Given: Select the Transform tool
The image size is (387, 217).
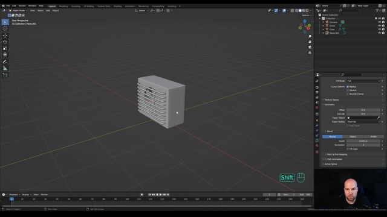Looking at the screenshot, I should pos(5,55).
